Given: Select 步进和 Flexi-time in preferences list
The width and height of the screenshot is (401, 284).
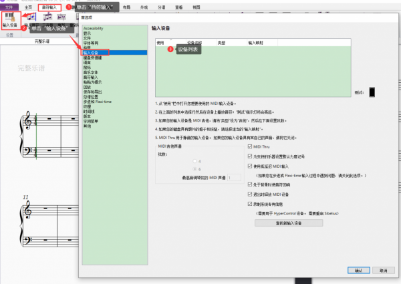Looking at the screenshot, I should [98, 102].
